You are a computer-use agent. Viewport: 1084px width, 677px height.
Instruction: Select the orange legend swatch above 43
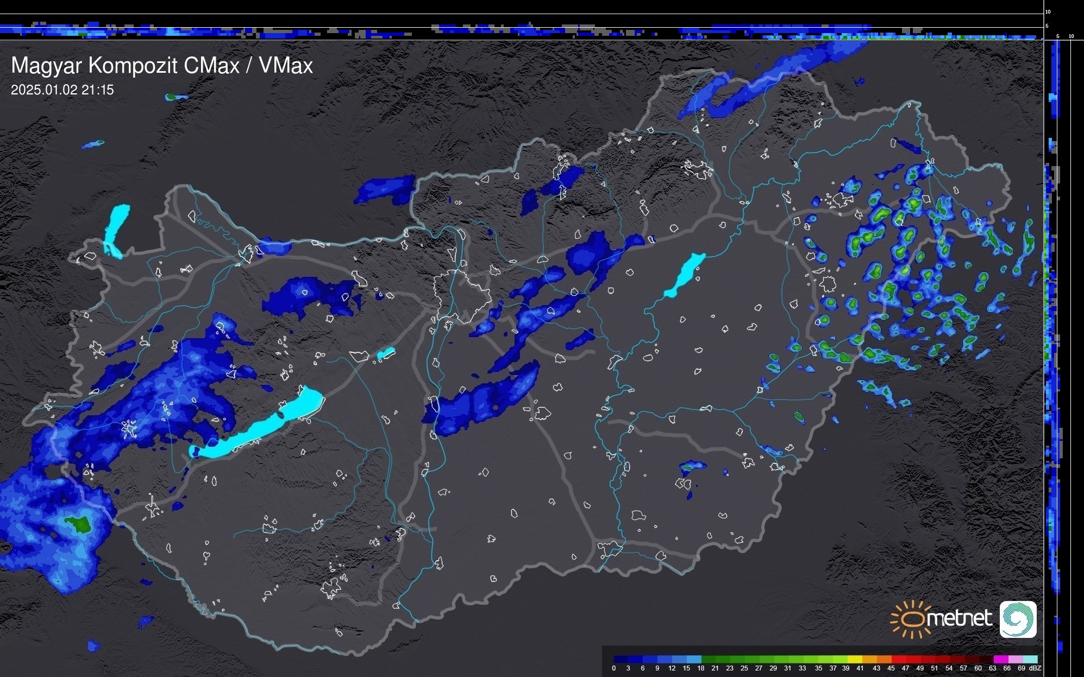pyautogui.click(x=884, y=659)
